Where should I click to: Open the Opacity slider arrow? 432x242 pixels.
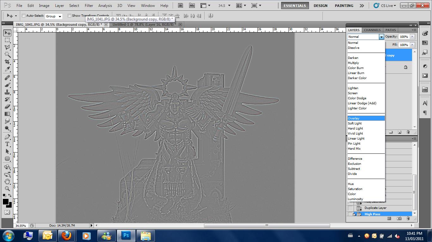coord(412,37)
